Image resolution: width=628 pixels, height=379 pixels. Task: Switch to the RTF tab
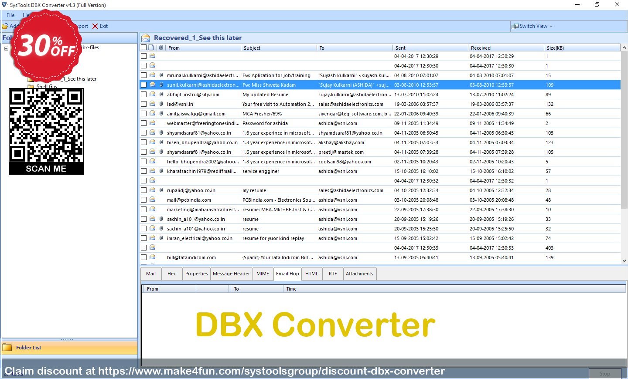coord(333,274)
